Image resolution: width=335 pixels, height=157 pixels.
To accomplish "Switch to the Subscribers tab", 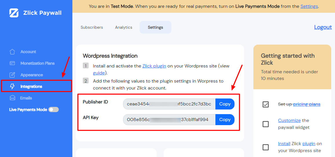I will coord(92,27).
